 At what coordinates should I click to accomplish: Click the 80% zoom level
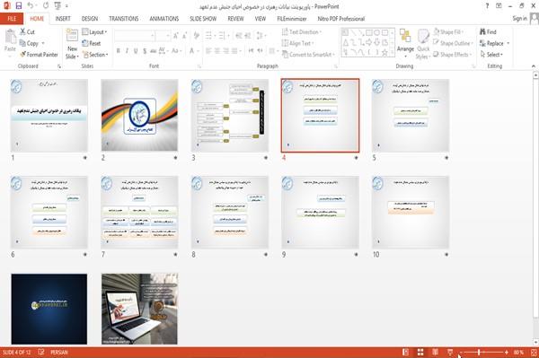(x=518, y=352)
